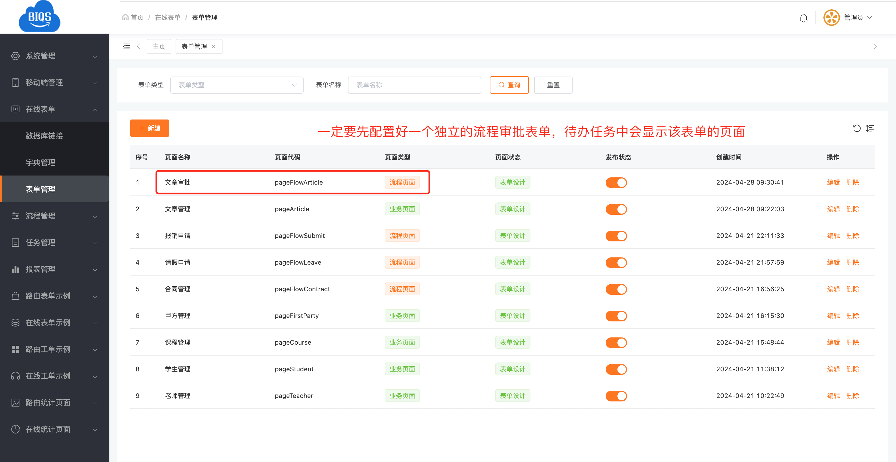This screenshot has width=896, height=462.
Task: Click the notification bell icon
Action: coord(803,18)
